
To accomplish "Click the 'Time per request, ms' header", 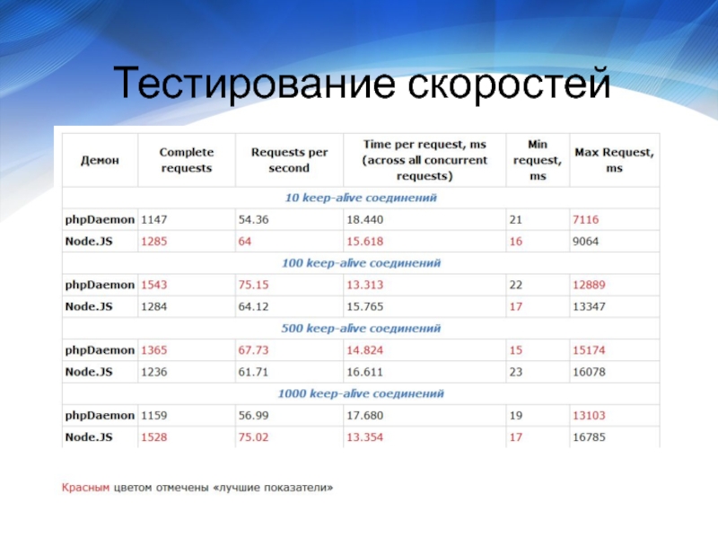I will click(x=425, y=160).
